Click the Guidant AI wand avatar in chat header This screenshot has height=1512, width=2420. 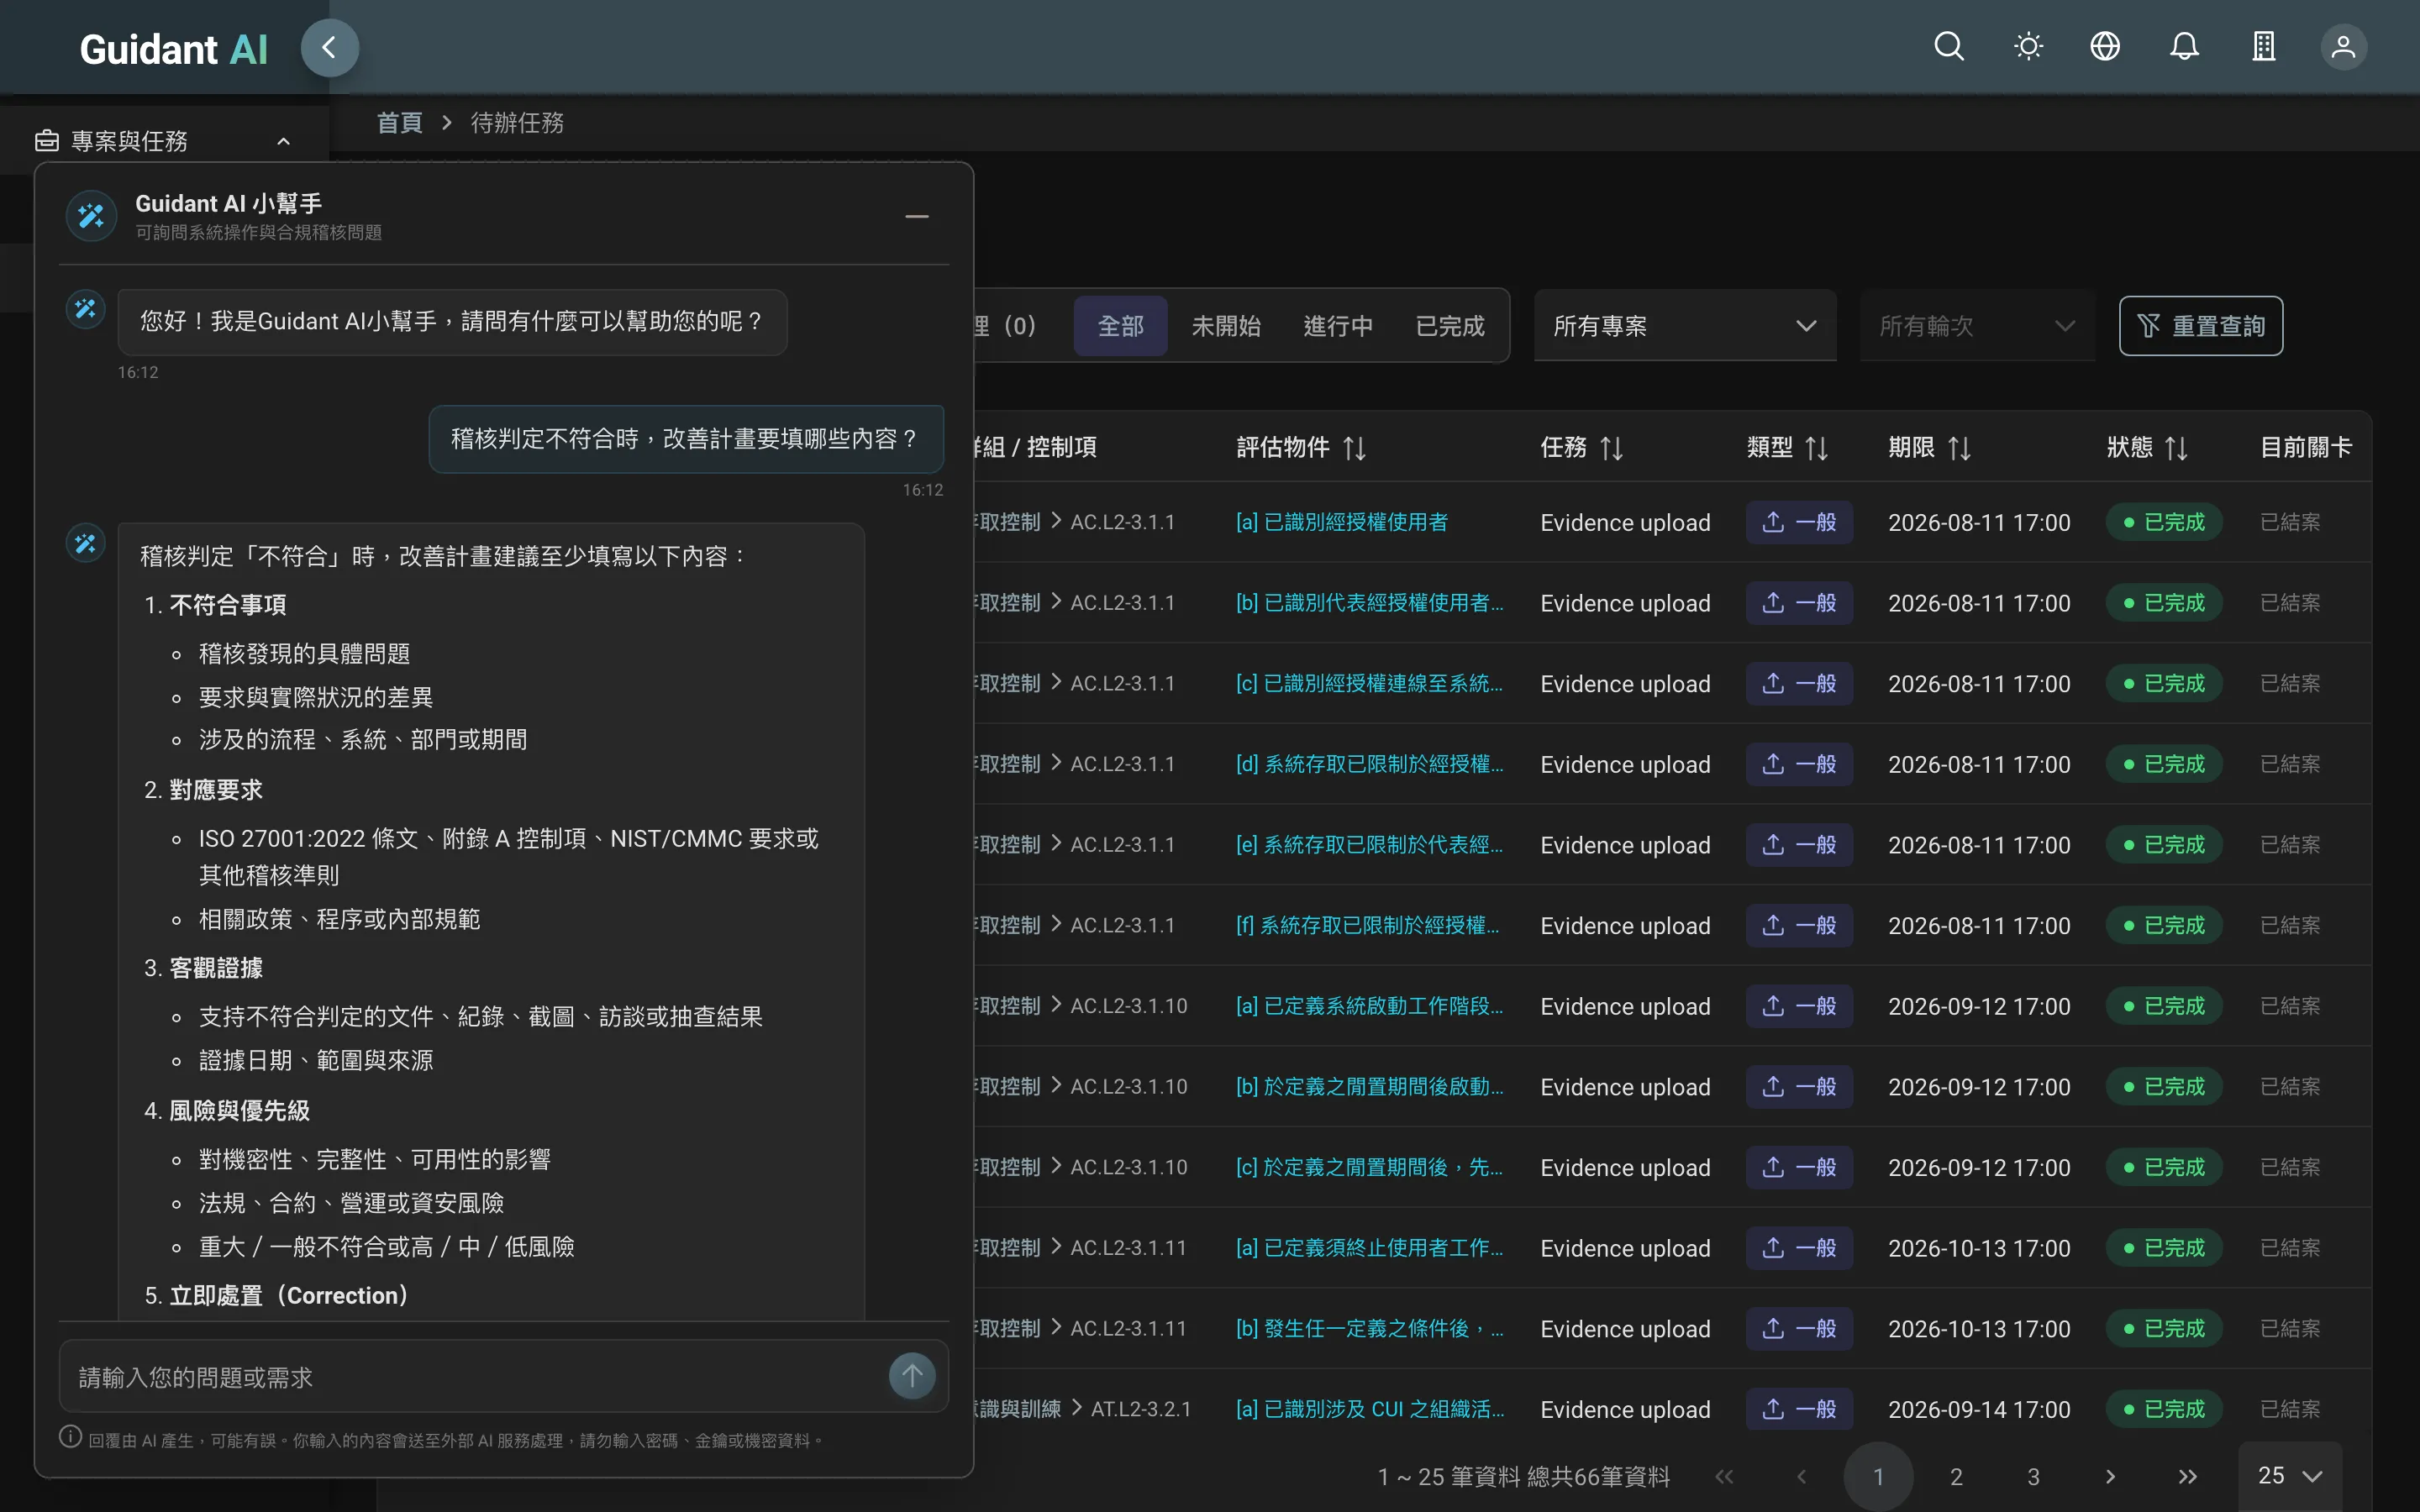(x=91, y=216)
